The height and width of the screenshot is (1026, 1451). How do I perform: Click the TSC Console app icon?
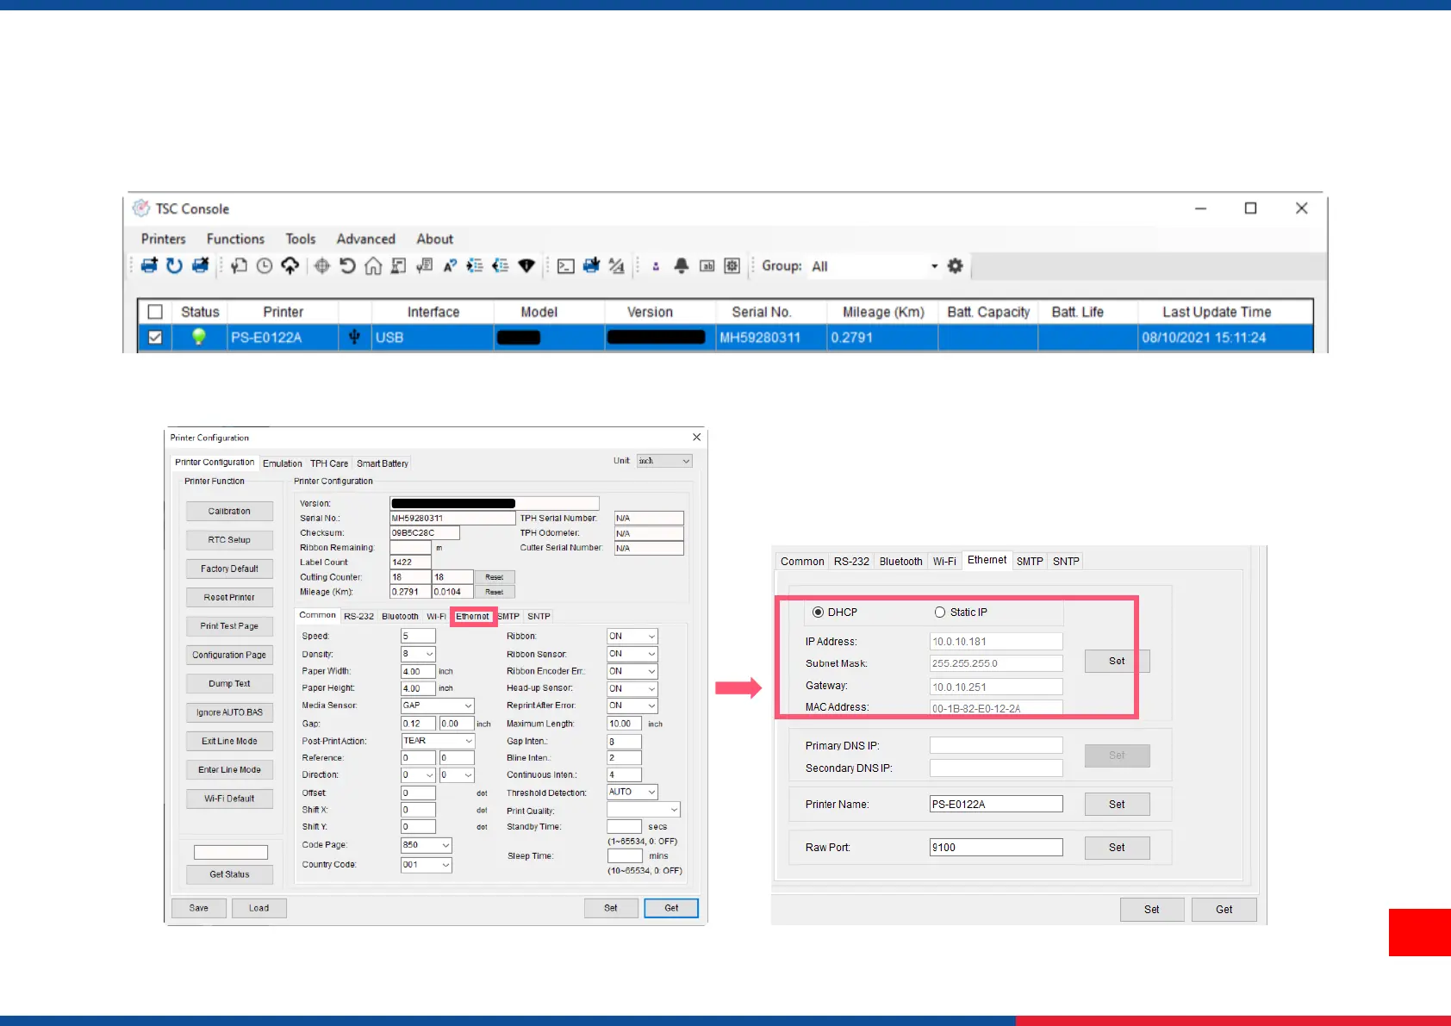coord(141,208)
